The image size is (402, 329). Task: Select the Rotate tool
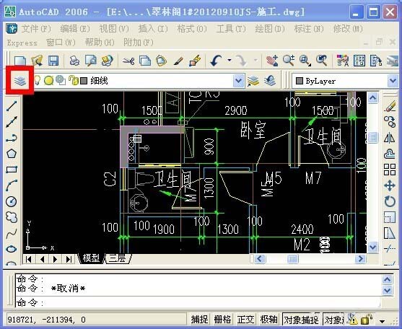(390, 201)
